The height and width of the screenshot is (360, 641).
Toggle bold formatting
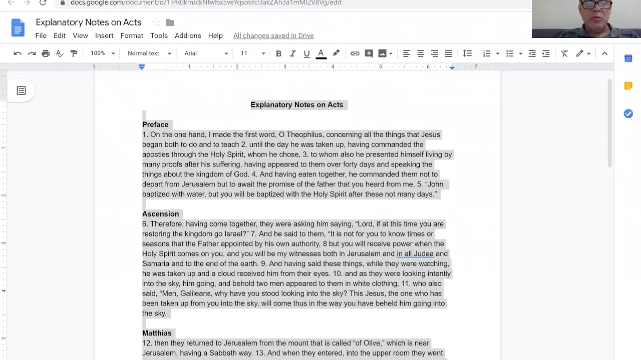[278, 53]
